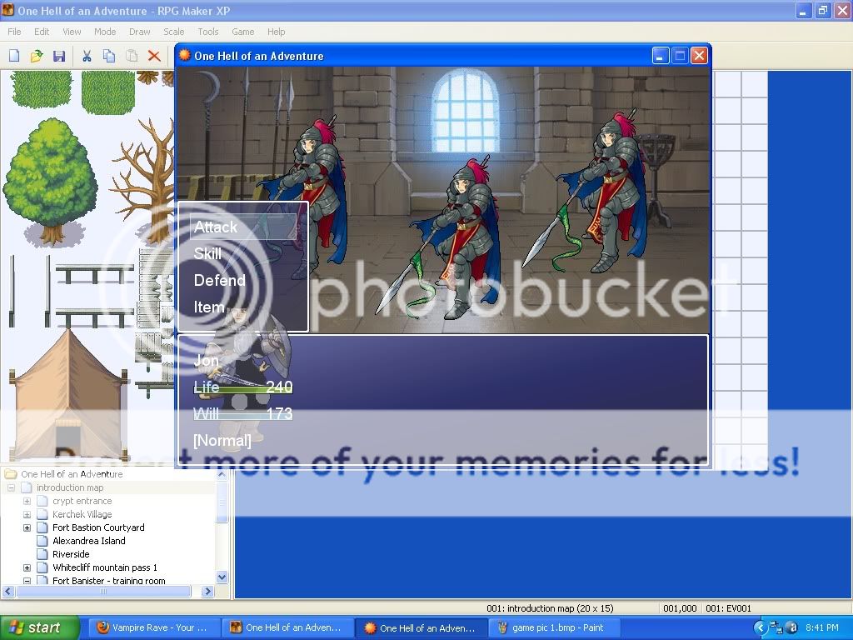Screen dimensions: 853x640
Task: Choose Item in the battle menu
Action: tap(209, 307)
